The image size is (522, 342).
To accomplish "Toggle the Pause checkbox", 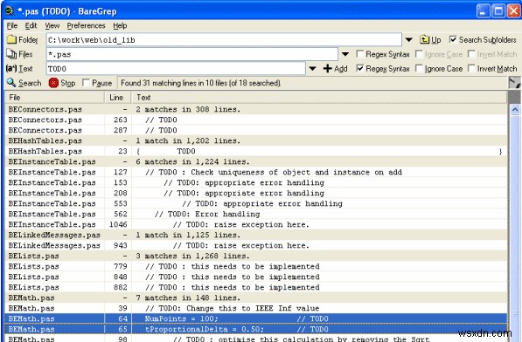I will (86, 82).
